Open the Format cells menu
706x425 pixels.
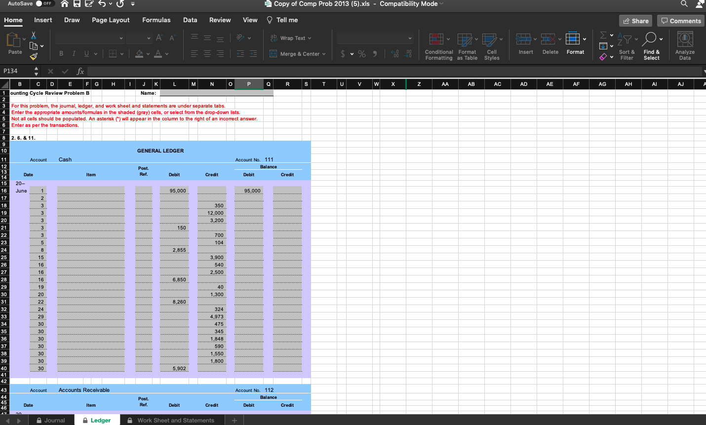coord(575,43)
